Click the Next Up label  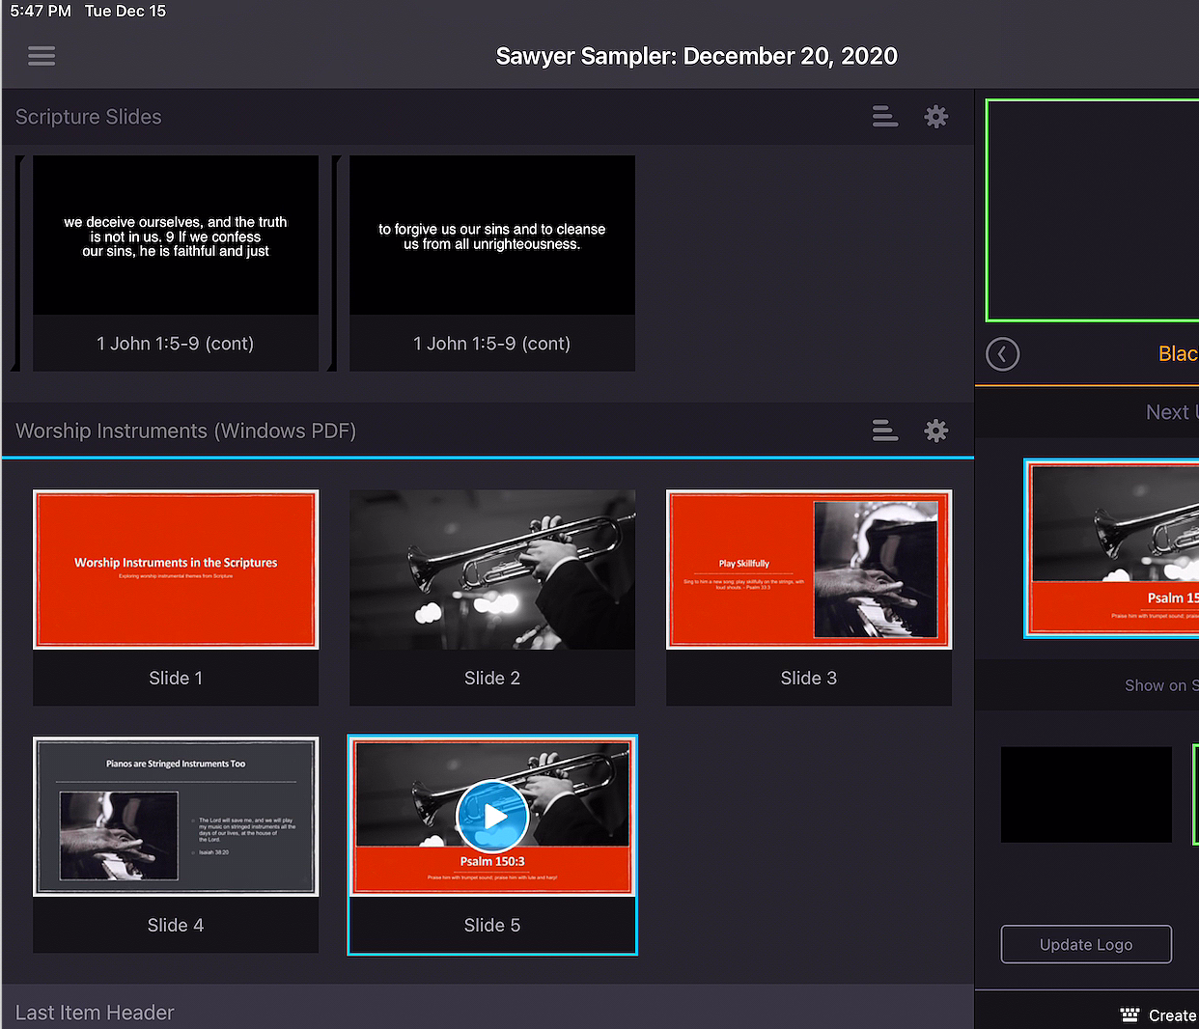coord(1172,412)
